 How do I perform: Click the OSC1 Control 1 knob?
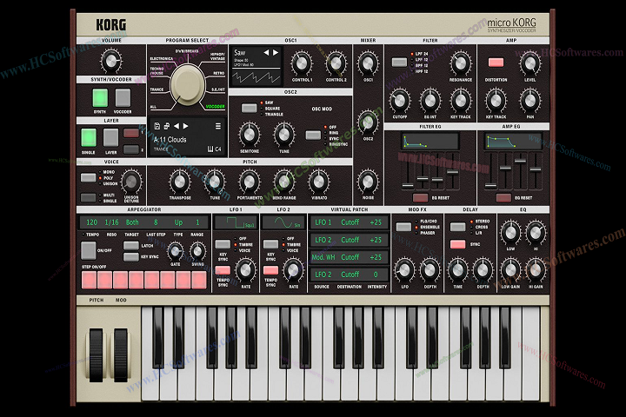[302, 63]
